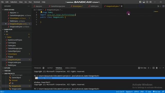The image size is (165, 93).
Task: Open terminal panel more actions
Action: [x=160, y=68]
